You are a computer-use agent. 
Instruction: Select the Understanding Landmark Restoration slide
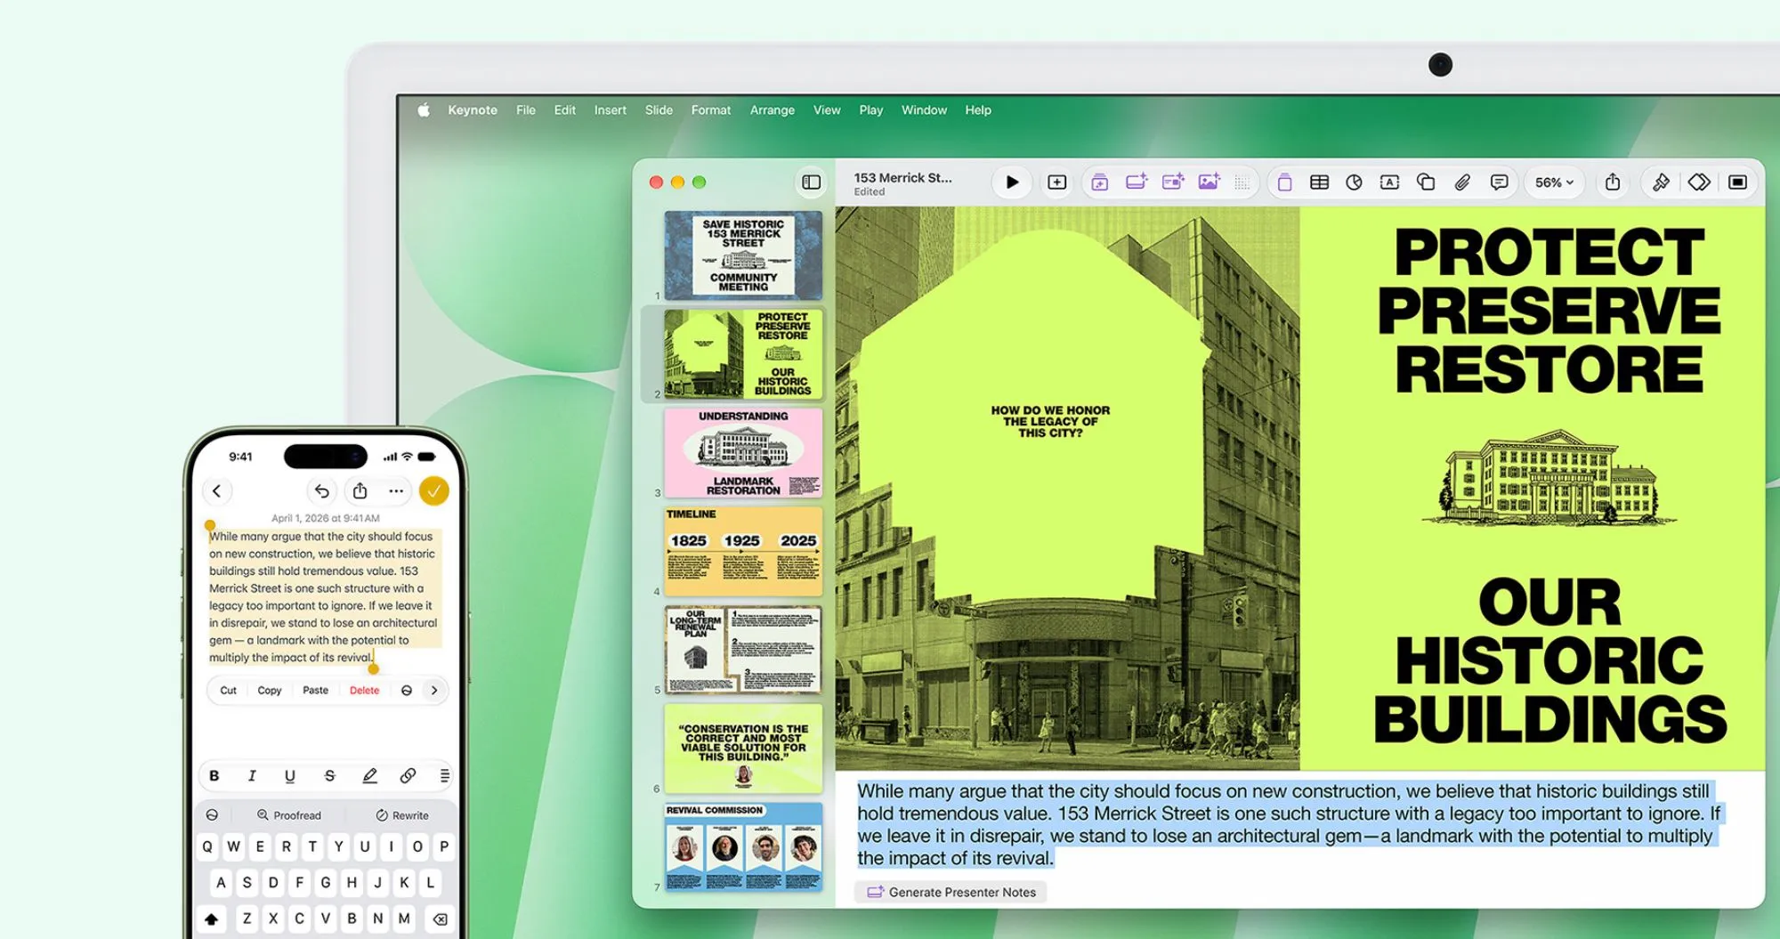(743, 452)
